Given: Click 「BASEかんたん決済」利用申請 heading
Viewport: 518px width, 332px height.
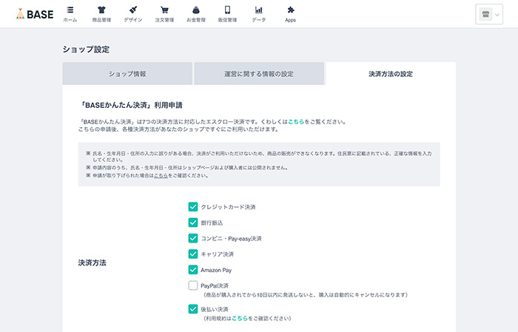Looking at the screenshot, I should [x=130, y=105].
